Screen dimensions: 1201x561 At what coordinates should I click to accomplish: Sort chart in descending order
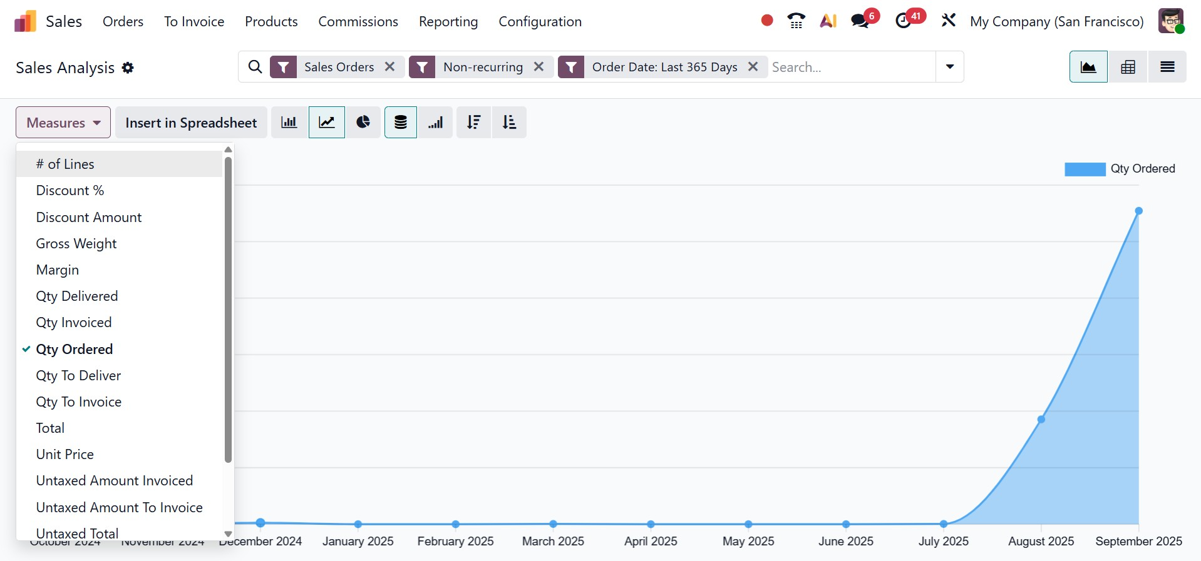[x=474, y=122]
